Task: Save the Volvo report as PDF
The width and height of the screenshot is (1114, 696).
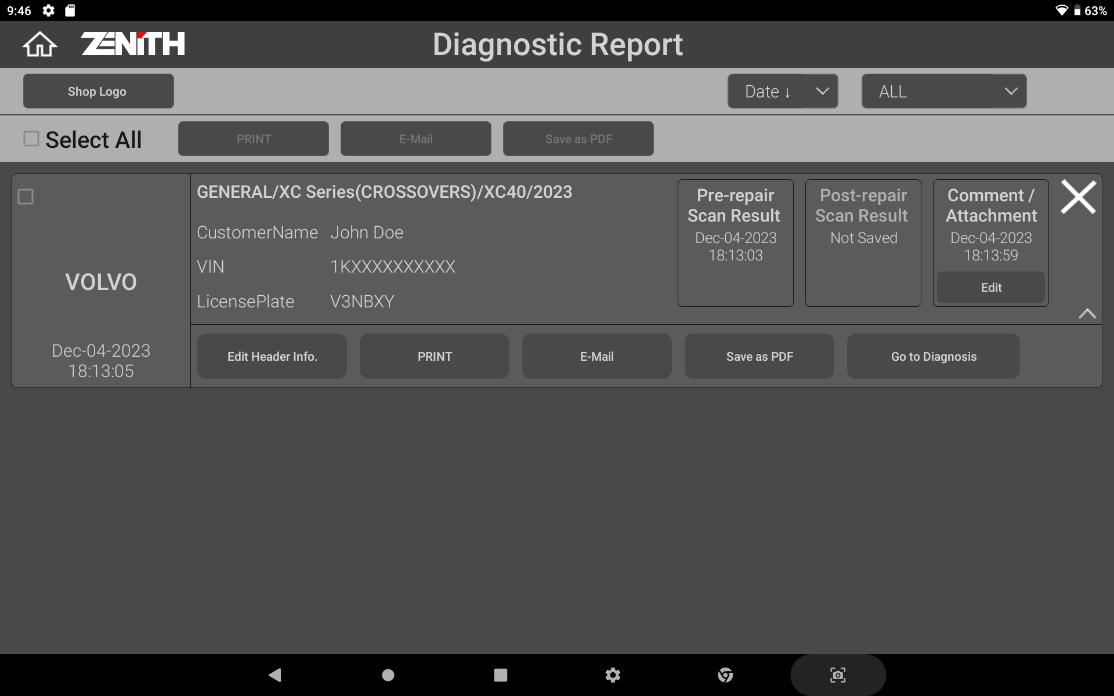Action: pyautogui.click(x=759, y=356)
